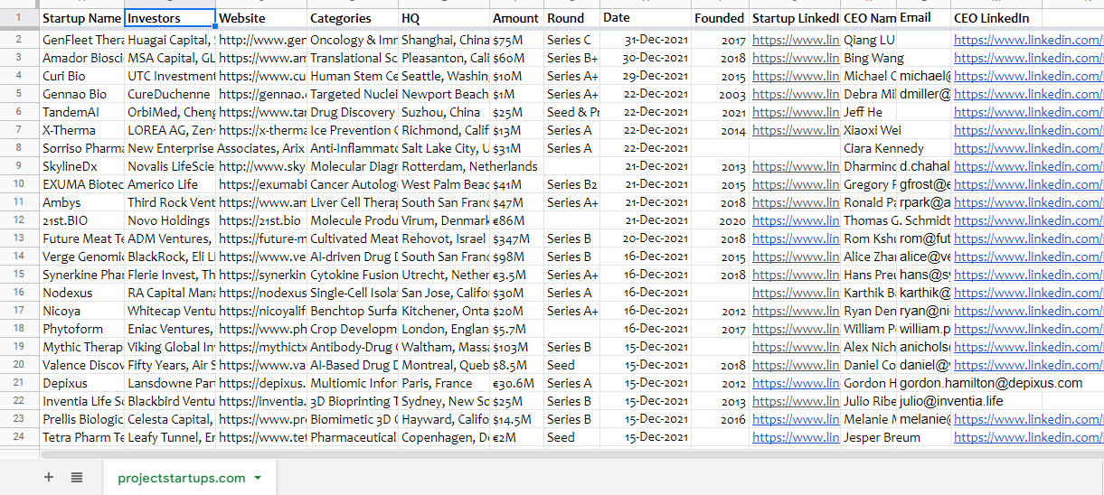Click the €86M amount cell

click(x=517, y=220)
